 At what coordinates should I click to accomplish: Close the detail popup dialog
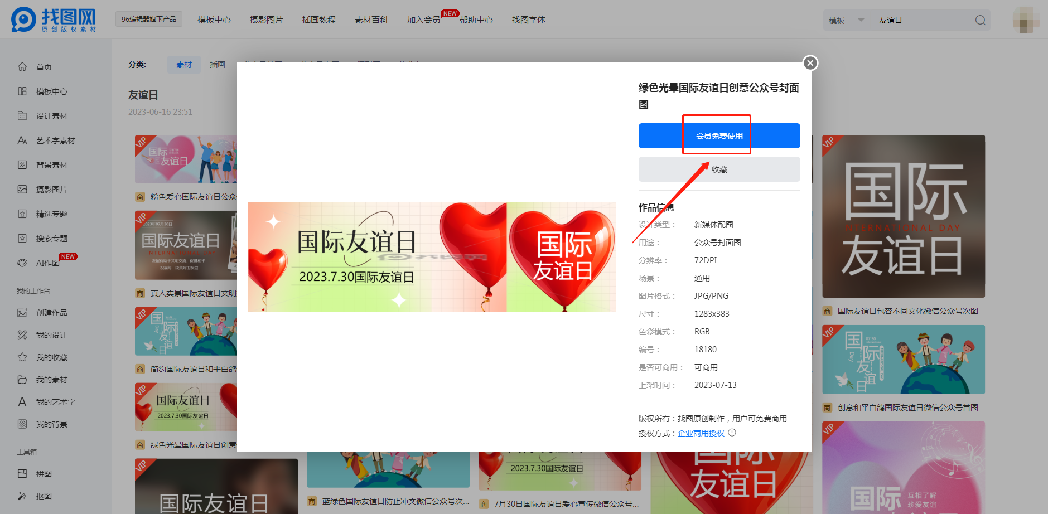(x=810, y=63)
